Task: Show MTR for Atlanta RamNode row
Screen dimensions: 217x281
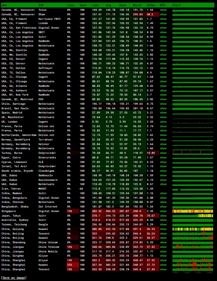Action: (x=163, y=86)
